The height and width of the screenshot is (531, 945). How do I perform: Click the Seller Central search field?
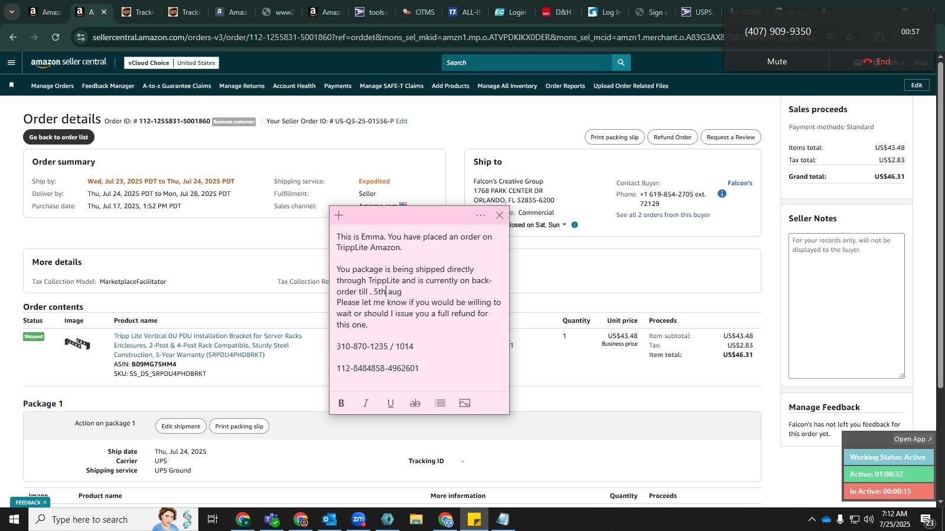527,63
